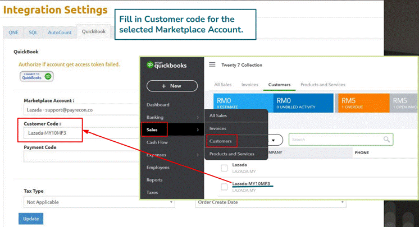The width and height of the screenshot is (419, 227).
Task: Click the Lazada customer name link
Action: click(x=239, y=165)
